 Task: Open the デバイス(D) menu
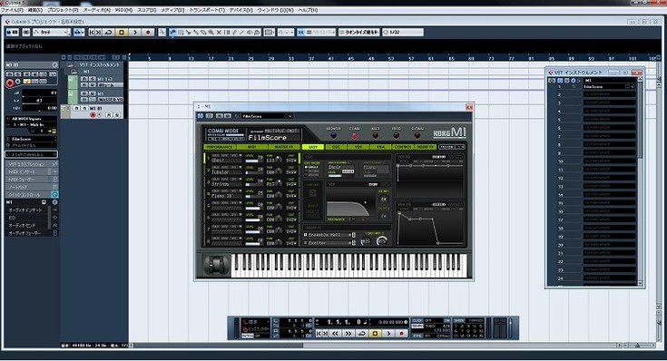pyautogui.click(x=241, y=10)
